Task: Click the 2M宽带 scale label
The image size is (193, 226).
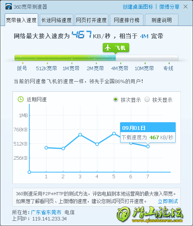Action: coord(95,68)
